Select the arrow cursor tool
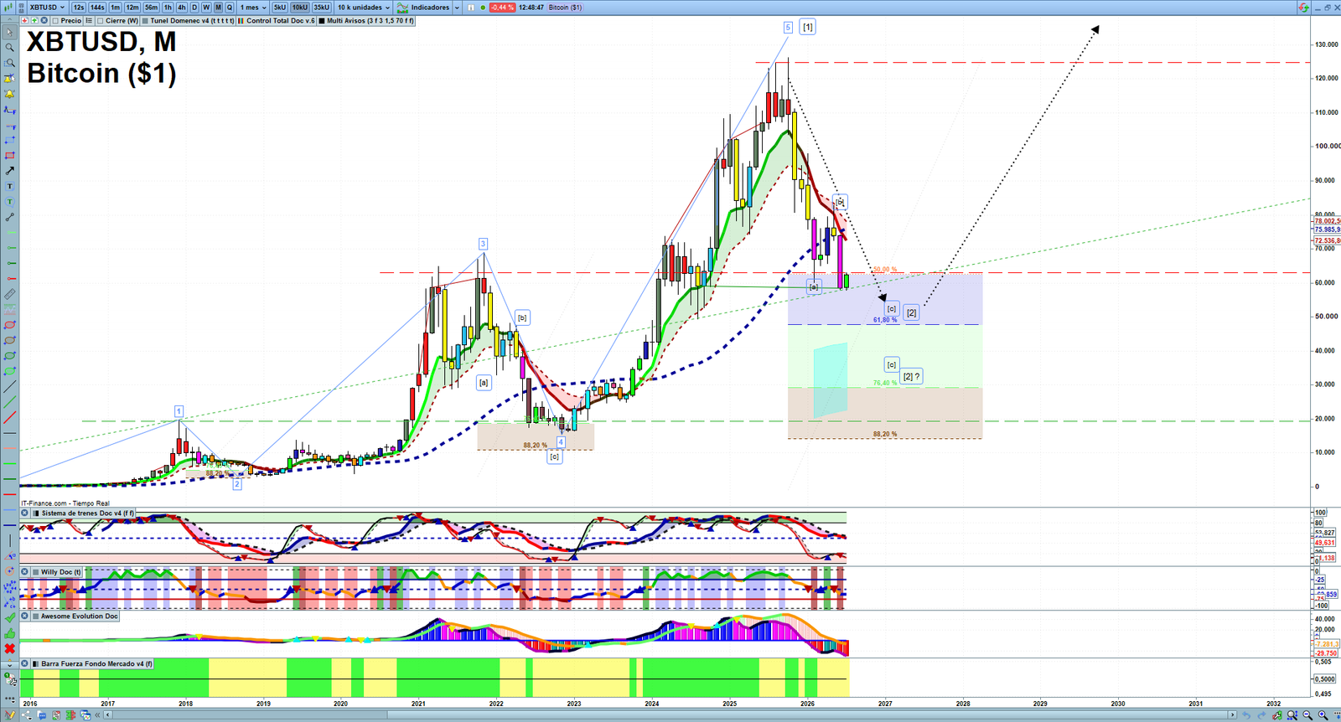Screen dimensions: 1341x722 coord(10,33)
